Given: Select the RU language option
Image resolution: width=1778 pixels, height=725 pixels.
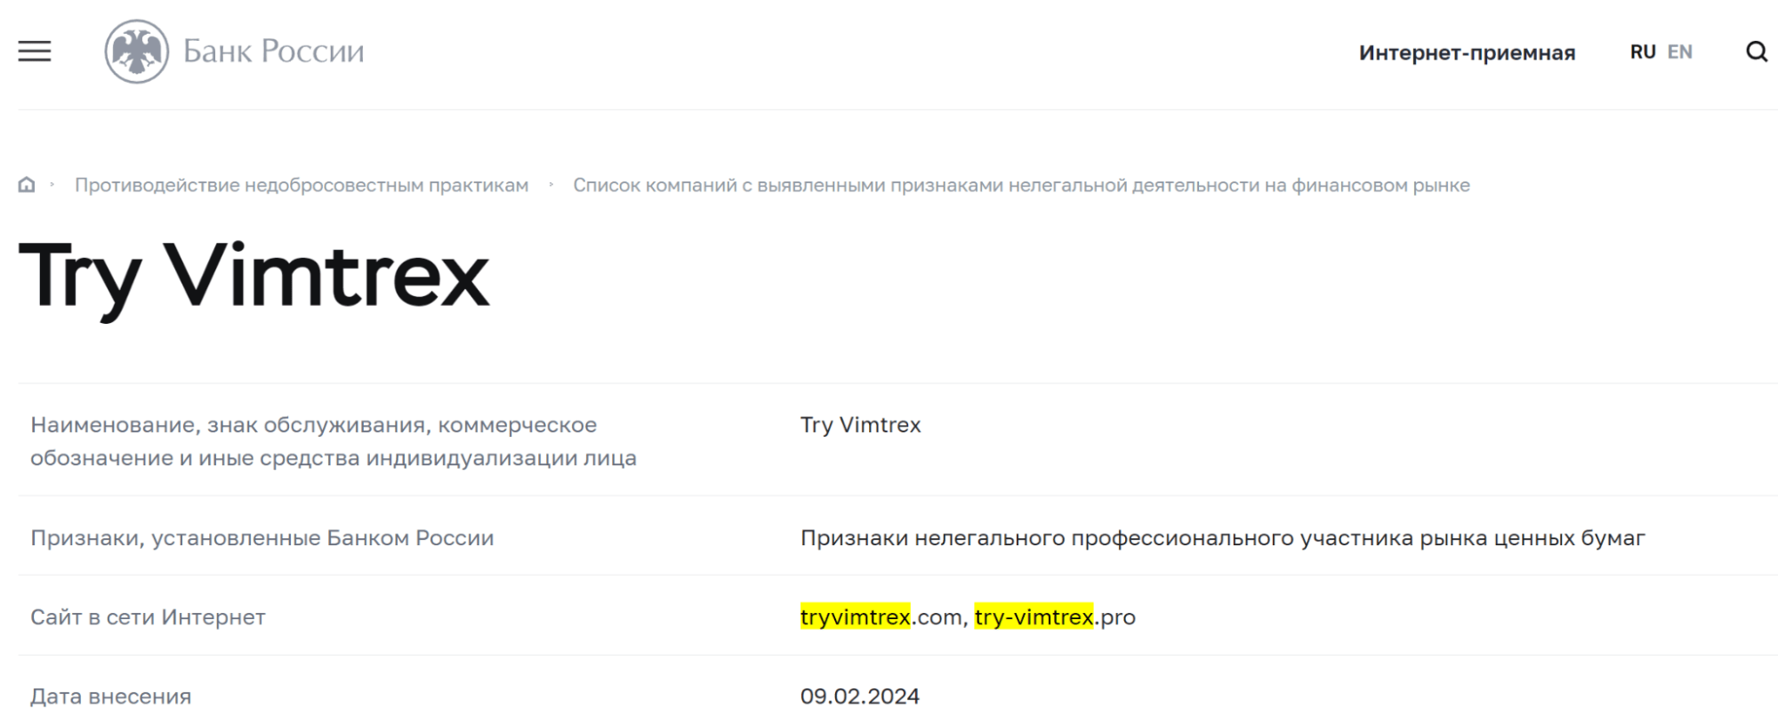Looking at the screenshot, I should [1643, 52].
